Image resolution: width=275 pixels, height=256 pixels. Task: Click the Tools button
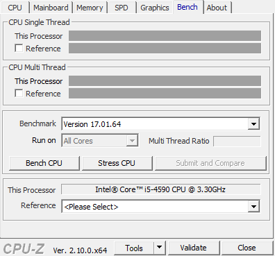[x=134, y=248]
